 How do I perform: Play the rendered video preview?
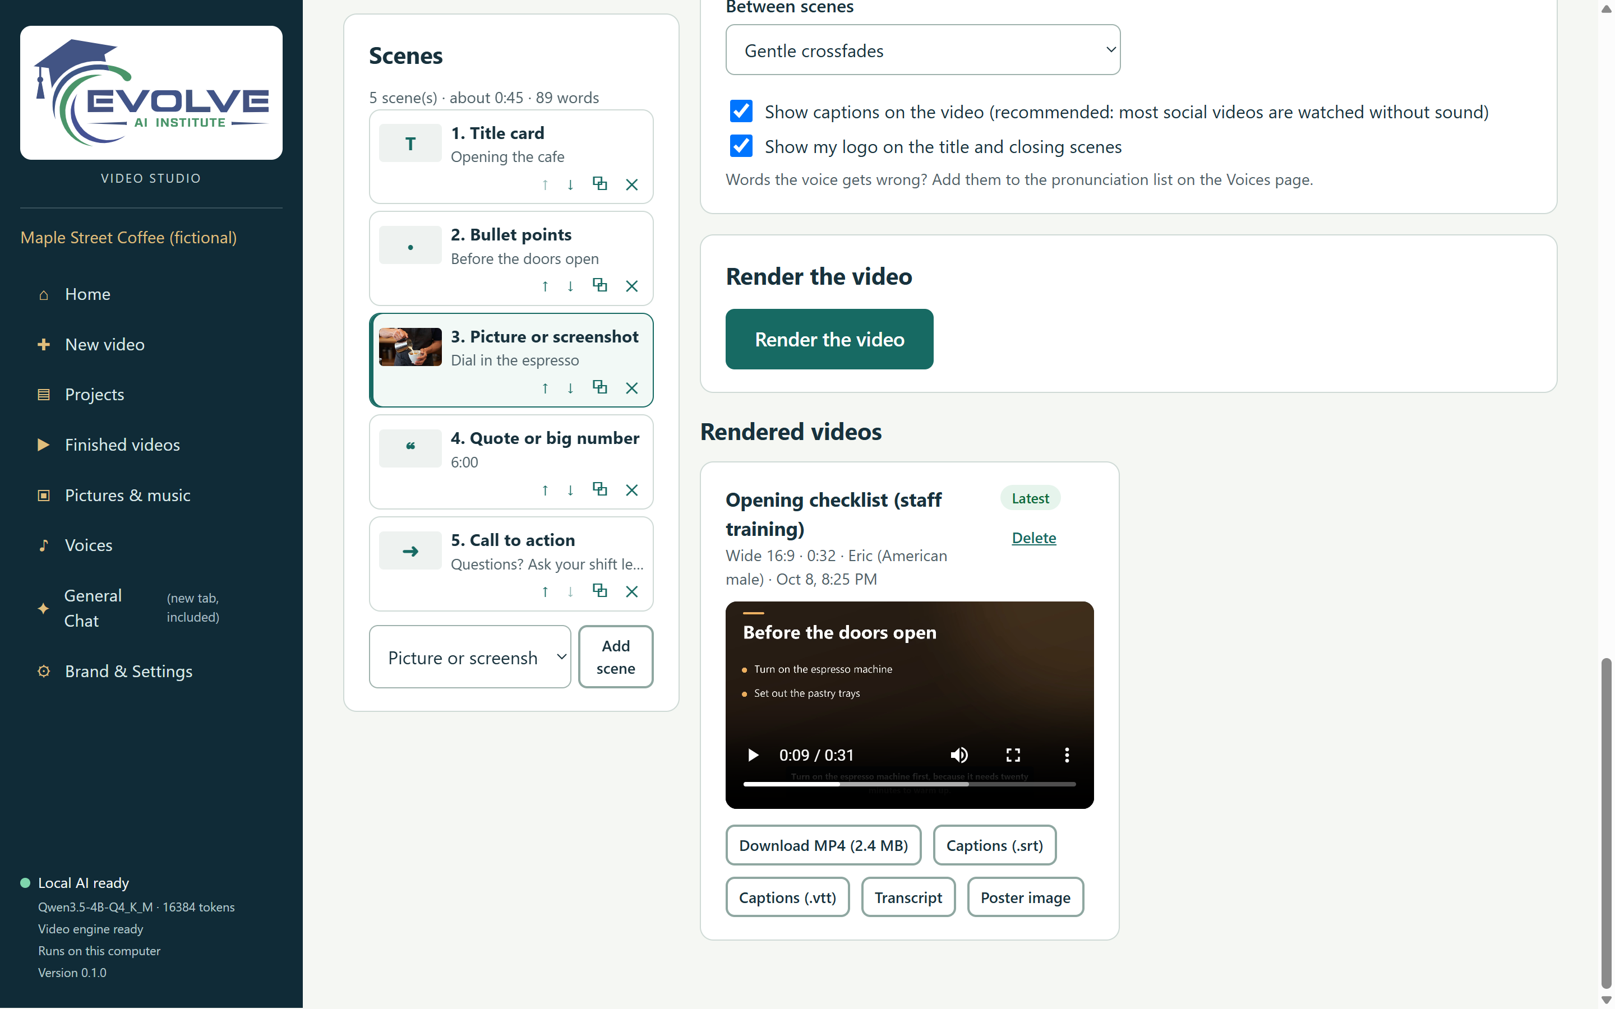753,755
